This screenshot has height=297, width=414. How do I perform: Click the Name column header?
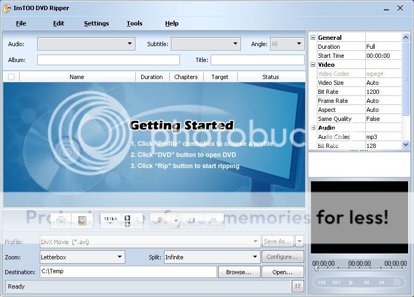pos(77,77)
